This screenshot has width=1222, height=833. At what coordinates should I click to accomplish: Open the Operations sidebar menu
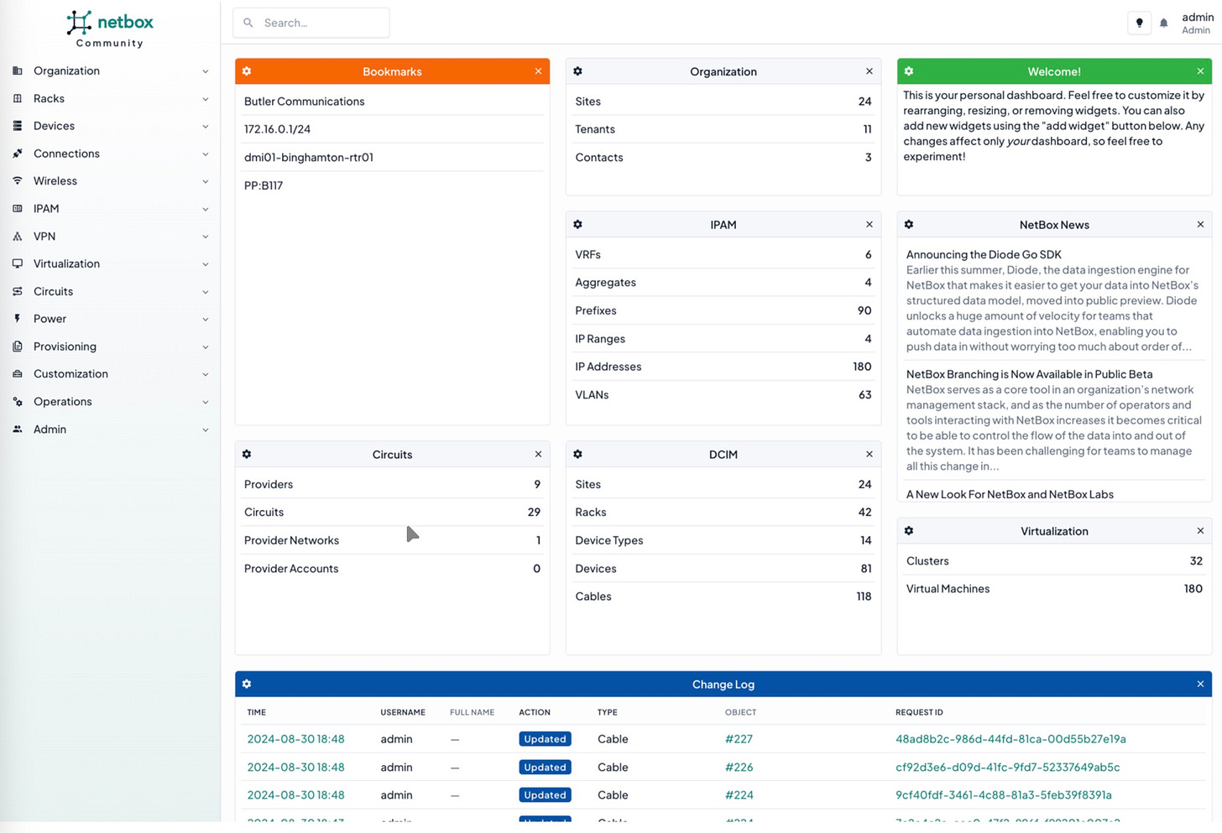[110, 402]
